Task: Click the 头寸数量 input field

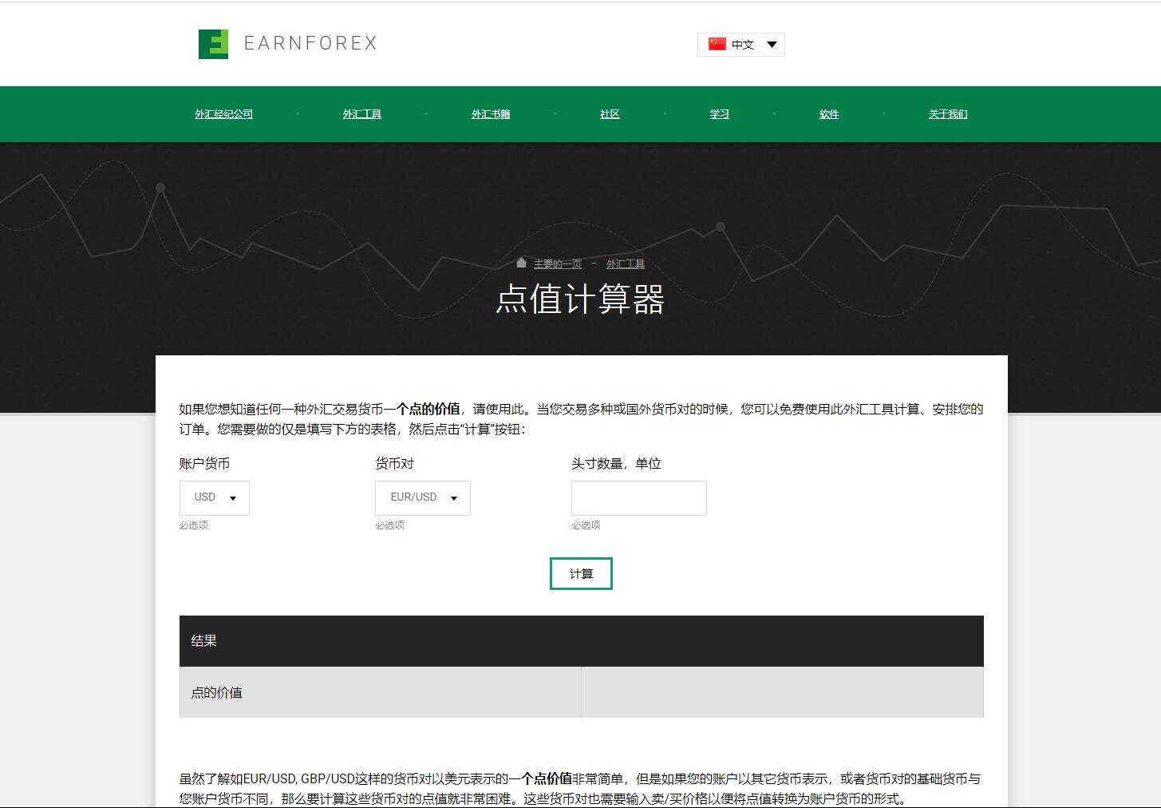Action: point(638,498)
